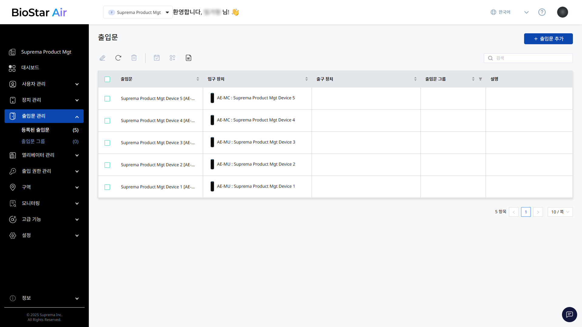This screenshot has height=327, width=582.
Task: Click the document export toolbar icon
Action: (x=189, y=58)
